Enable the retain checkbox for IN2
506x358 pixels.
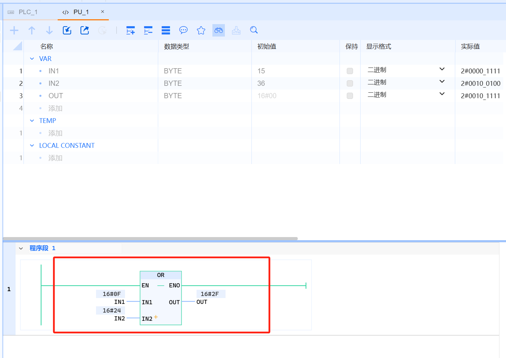(x=350, y=83)
